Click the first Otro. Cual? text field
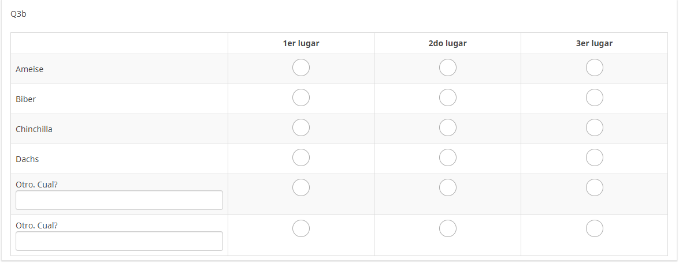The image size is (679, 263). (119, 200)
